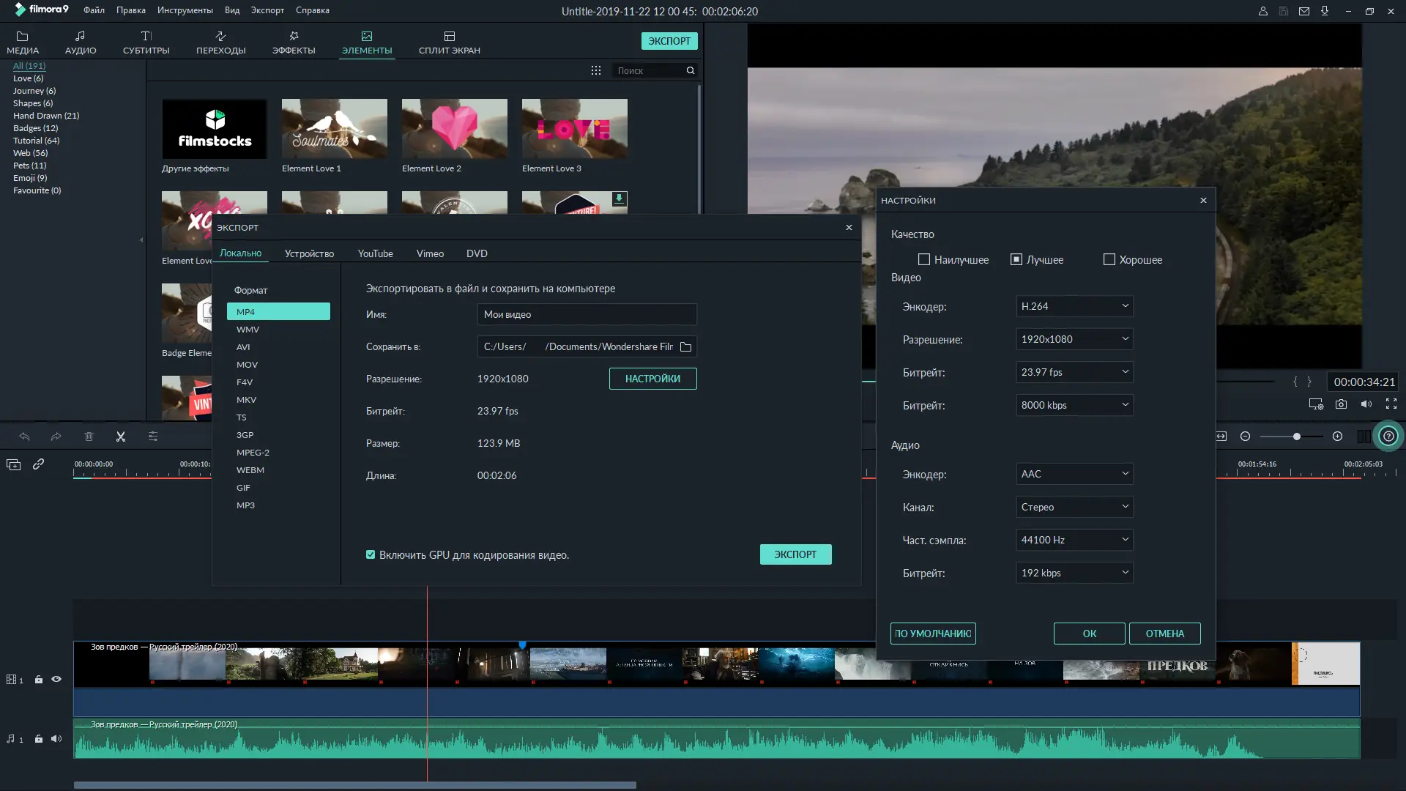The height and width of the screenshot is (791, 1406).
Task: Open the help question-mark icon
Action: click(x=1388, y=437)
